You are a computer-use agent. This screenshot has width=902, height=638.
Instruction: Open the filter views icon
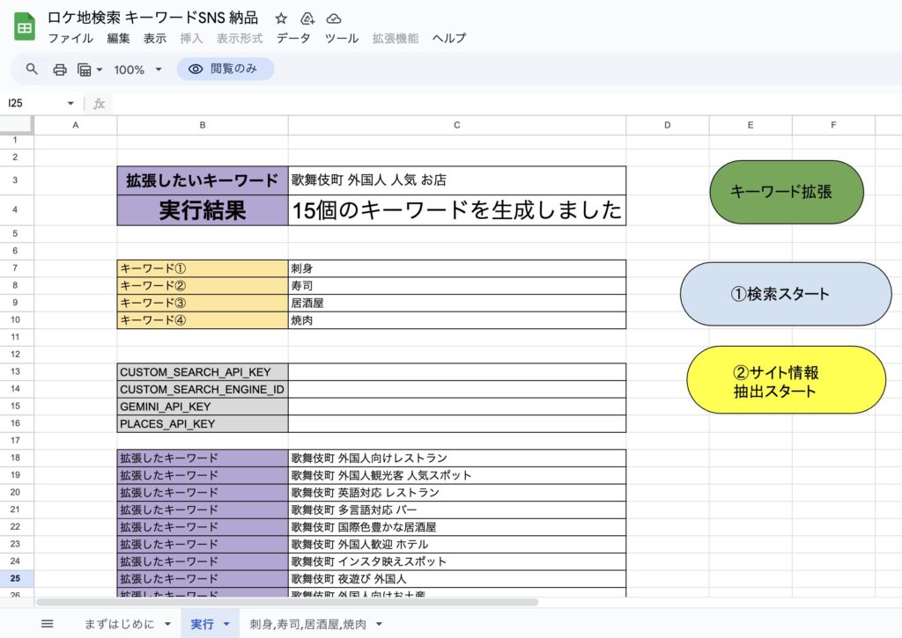click(x=89, y=70)
